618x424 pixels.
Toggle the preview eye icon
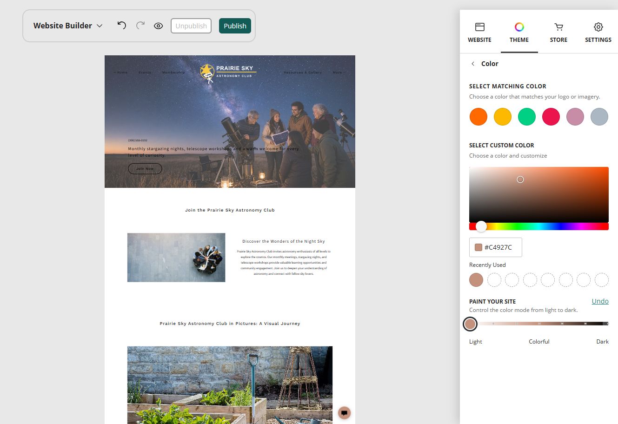click(159, 26)
